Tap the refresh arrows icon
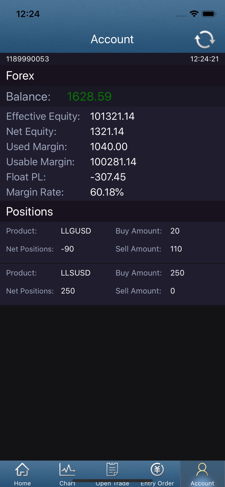Viewport: 225px width, 487px height. tap(205, 39)
